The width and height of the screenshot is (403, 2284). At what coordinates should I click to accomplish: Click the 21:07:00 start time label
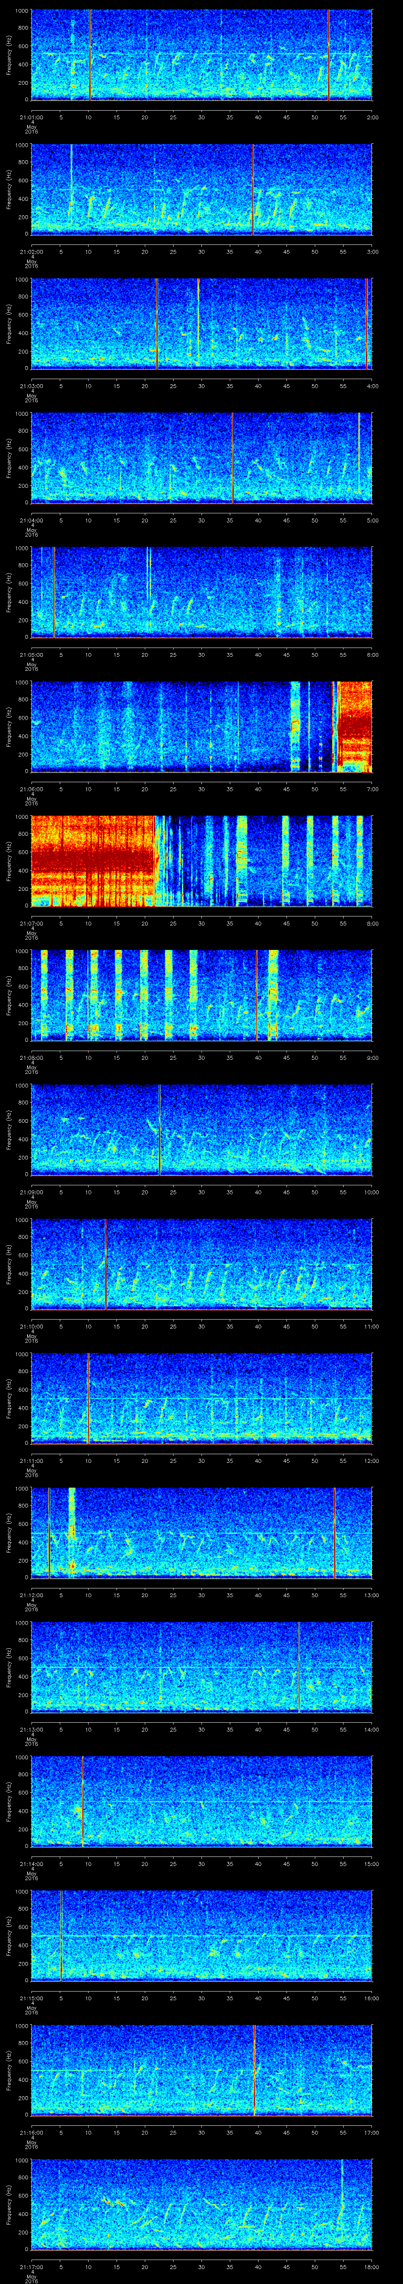31,923
